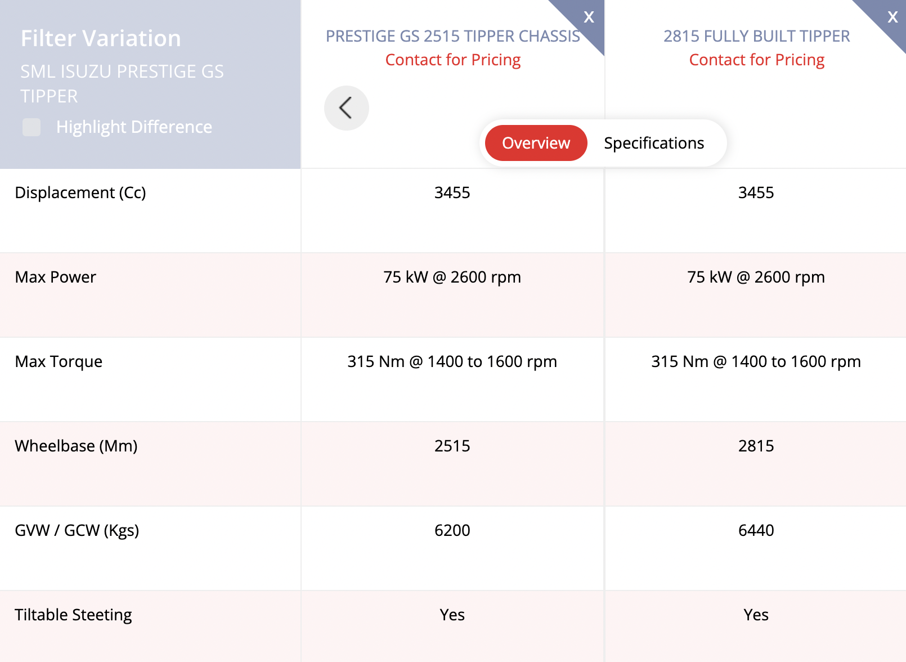906x662 pixels.
Task: Click the Highlight Difference label
Action: point(134,127)
